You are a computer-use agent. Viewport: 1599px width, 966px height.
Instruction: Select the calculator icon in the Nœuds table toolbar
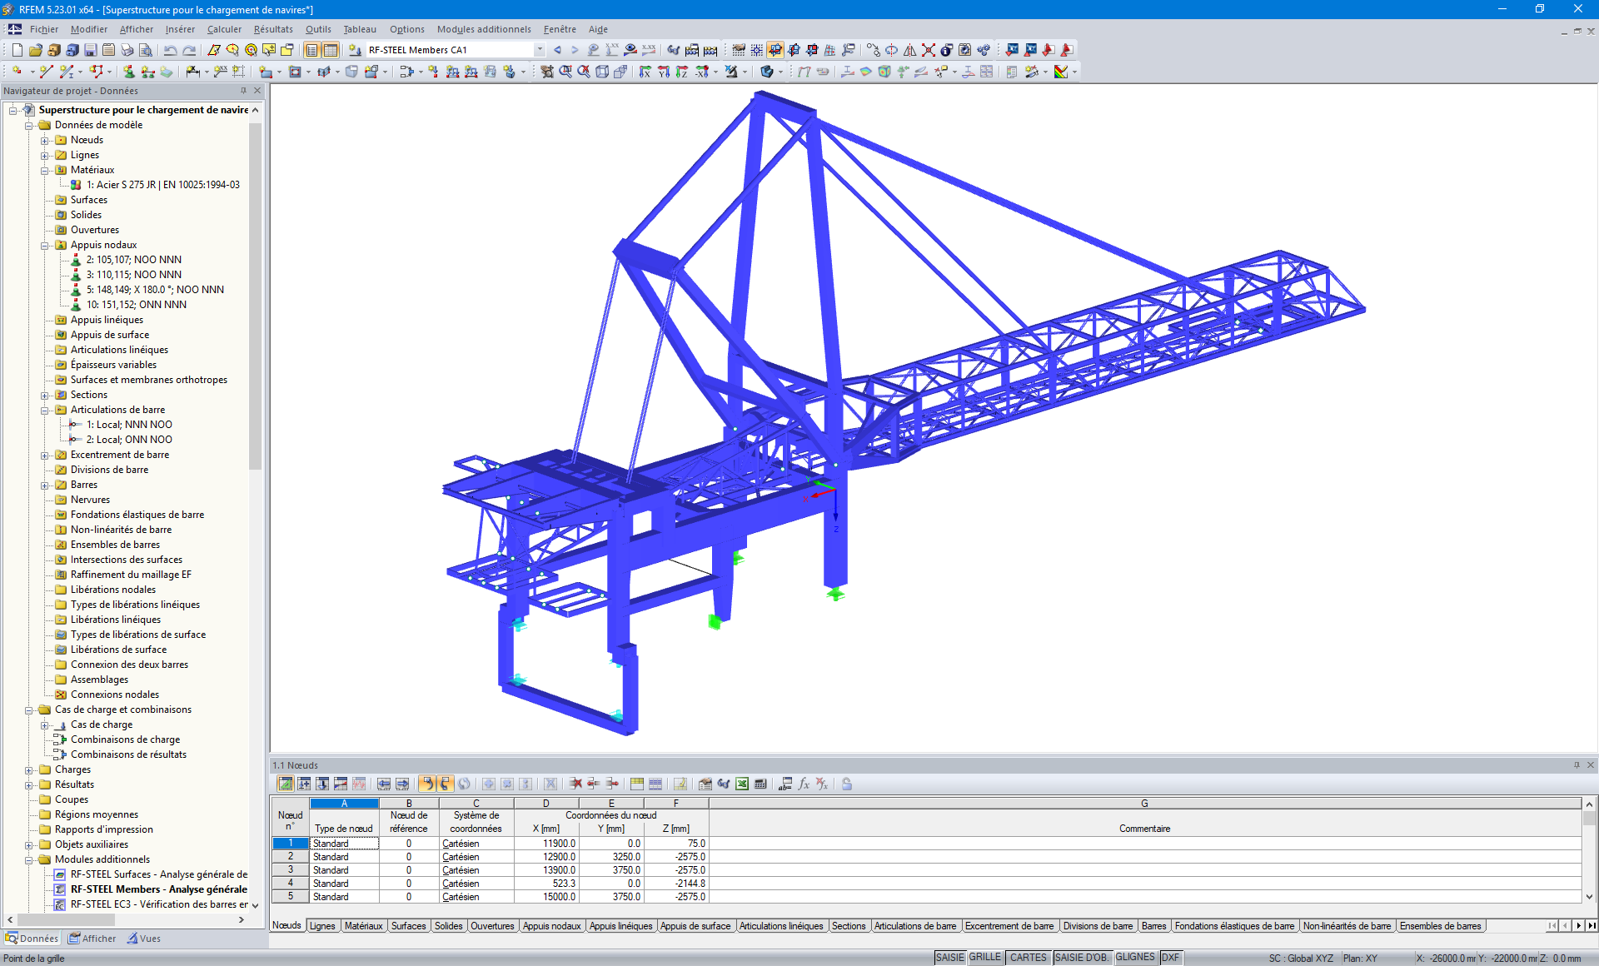pyautogui.click(x=760, y=784)
